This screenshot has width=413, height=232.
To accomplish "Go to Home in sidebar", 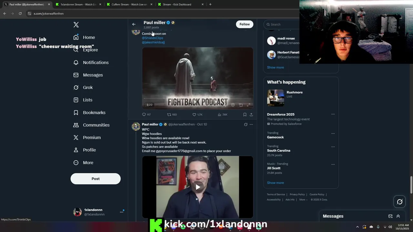I will (x=84, y=37).
